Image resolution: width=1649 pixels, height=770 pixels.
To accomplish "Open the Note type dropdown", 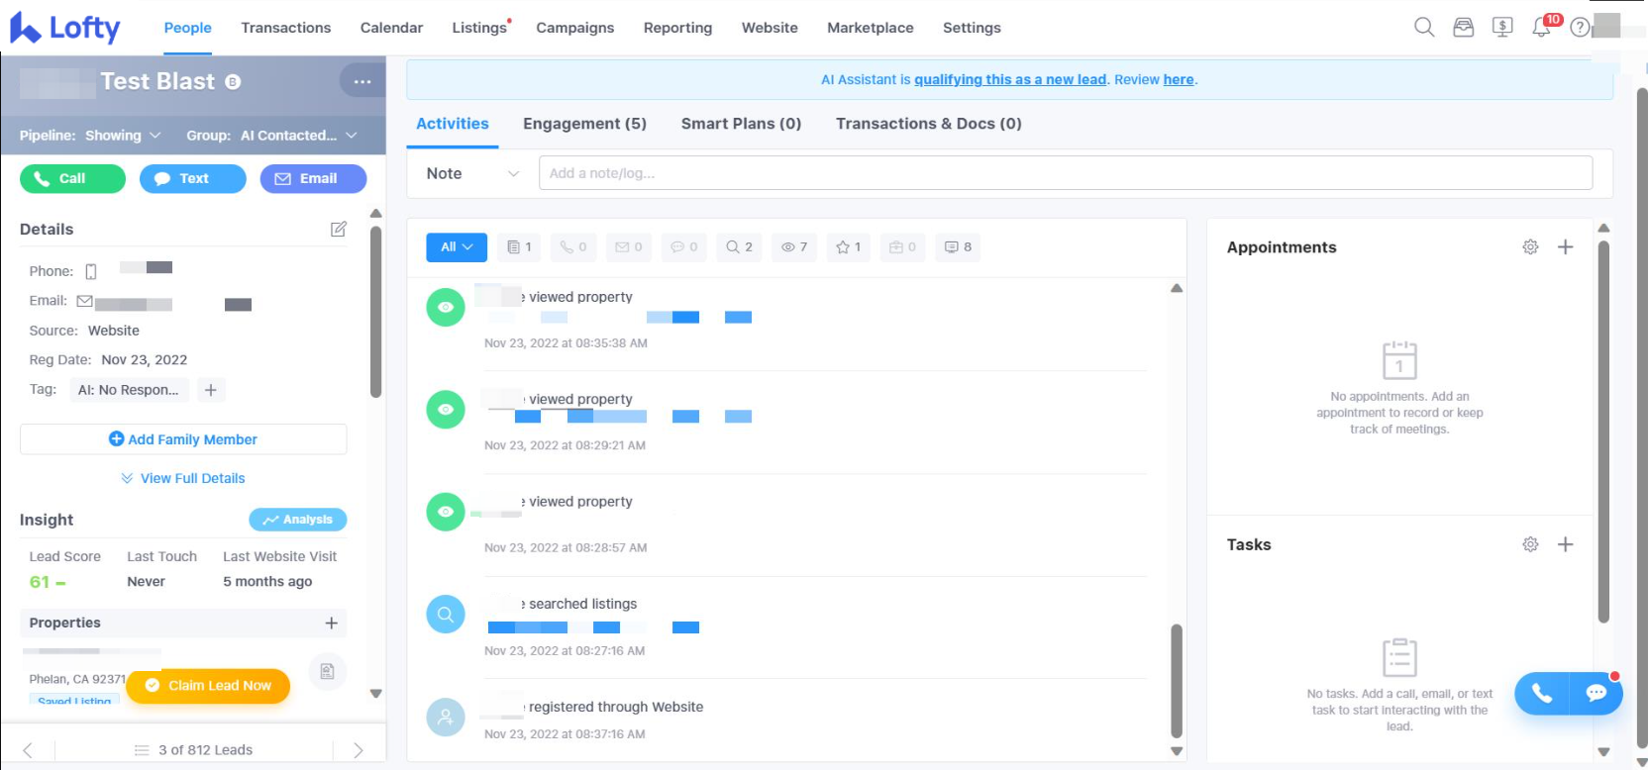I will coord(472,173).
